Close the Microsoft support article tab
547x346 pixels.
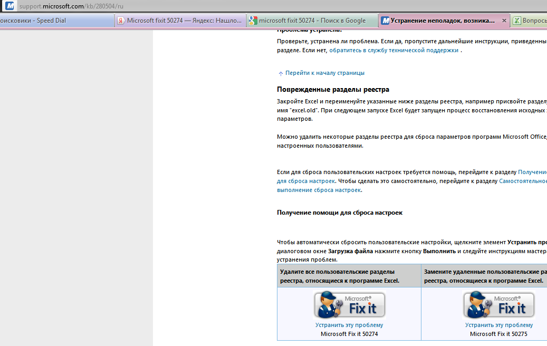[x=504, y=21]
